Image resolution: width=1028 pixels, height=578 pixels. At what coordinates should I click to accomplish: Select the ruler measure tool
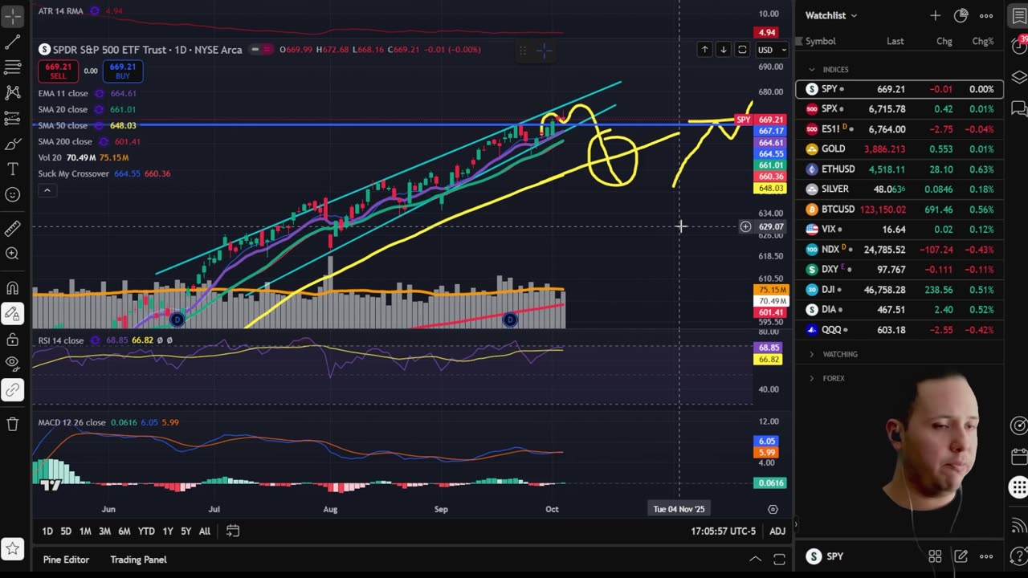tap(13, 229)
